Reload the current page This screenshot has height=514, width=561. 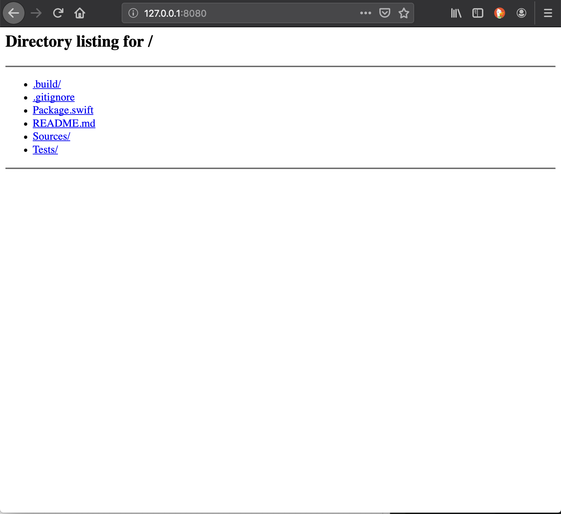click(58, 13)
